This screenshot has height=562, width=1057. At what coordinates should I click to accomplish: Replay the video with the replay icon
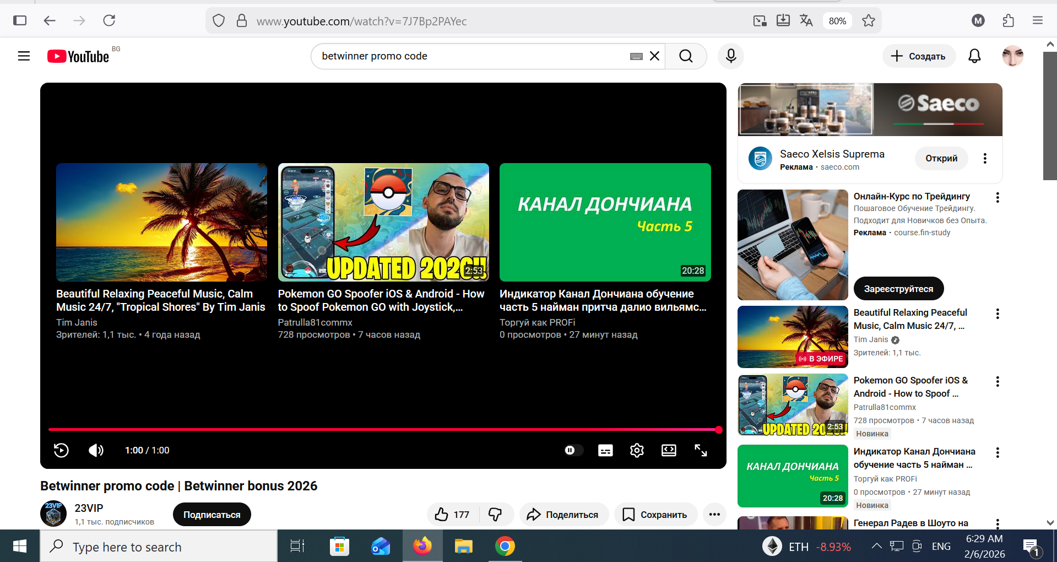[61, 450]
